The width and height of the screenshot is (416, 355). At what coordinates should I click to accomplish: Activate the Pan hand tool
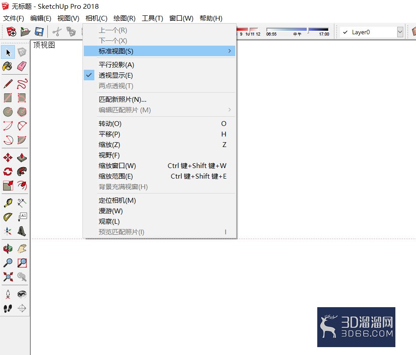click(x=22, y=249)
